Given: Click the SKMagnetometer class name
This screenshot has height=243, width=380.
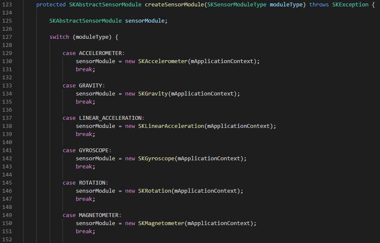Looking at the screenshot, I should 161,223.
